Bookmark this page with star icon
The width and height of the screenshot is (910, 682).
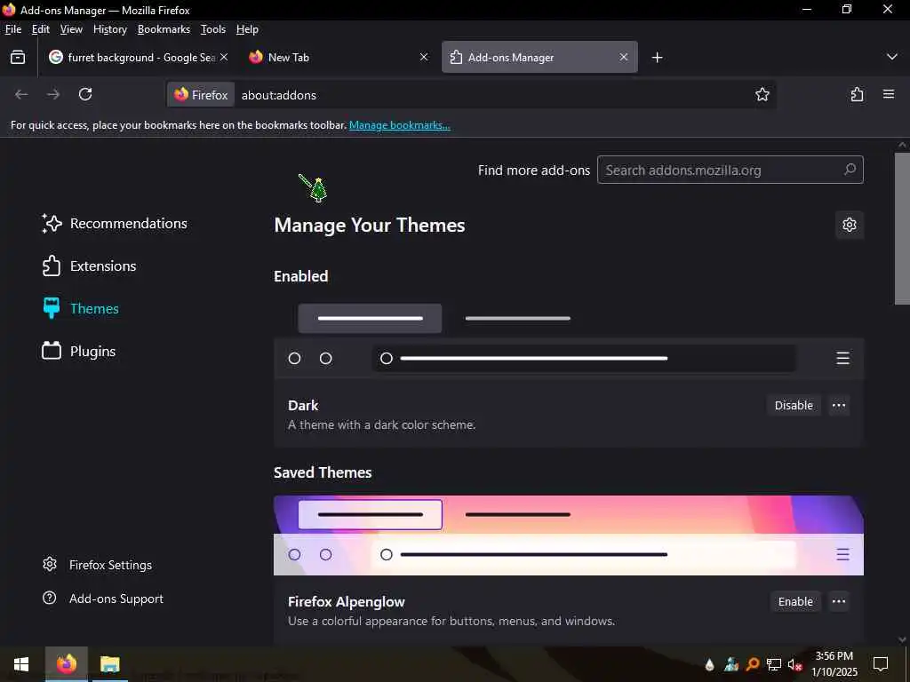(762, 94)
